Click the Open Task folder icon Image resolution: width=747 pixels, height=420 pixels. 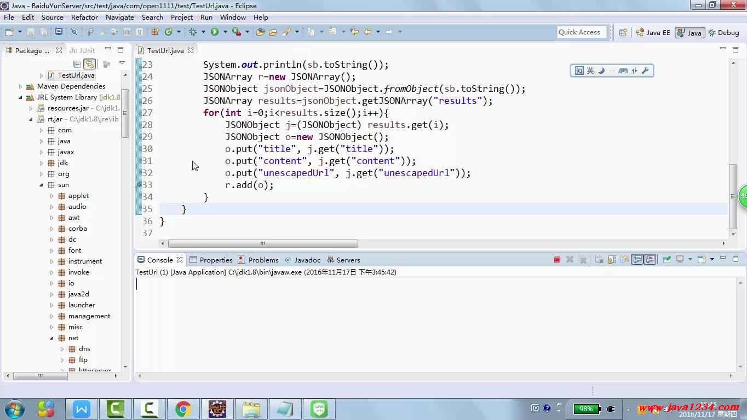point(273,32)
